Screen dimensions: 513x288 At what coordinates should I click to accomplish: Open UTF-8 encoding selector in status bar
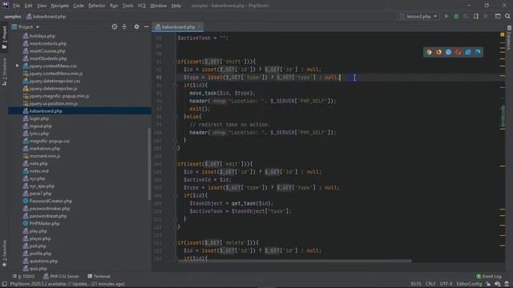pos(446,284)
